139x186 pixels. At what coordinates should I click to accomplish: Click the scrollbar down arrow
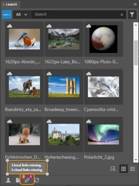pos(136,160)
